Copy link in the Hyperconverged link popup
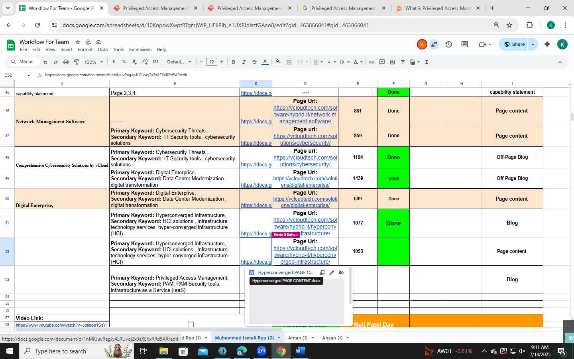This screenshot has height=359, width=574. click(x=322, y=272)
